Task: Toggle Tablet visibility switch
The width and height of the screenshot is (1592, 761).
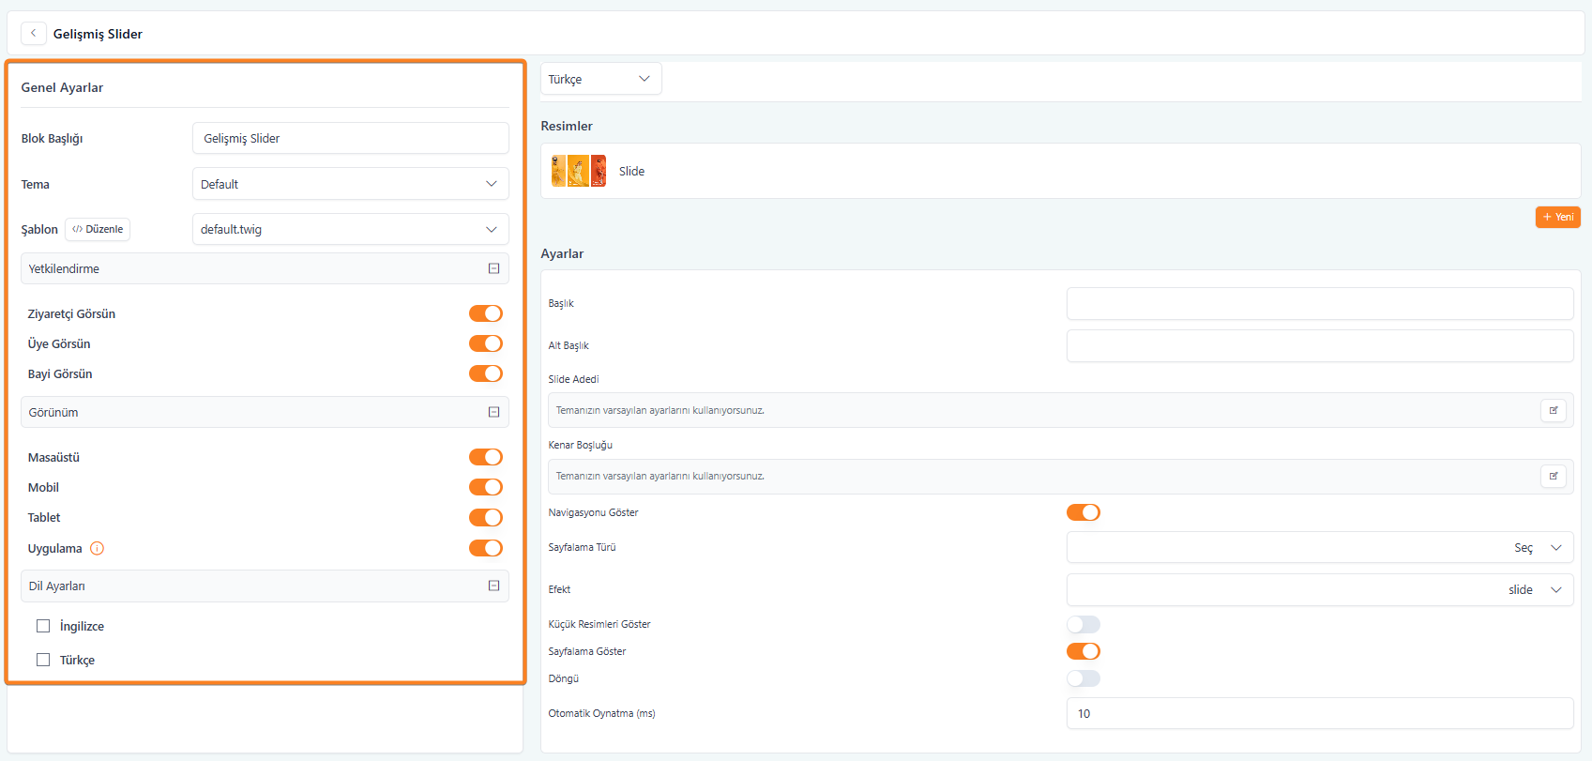Action: click(x=486, y=517)
